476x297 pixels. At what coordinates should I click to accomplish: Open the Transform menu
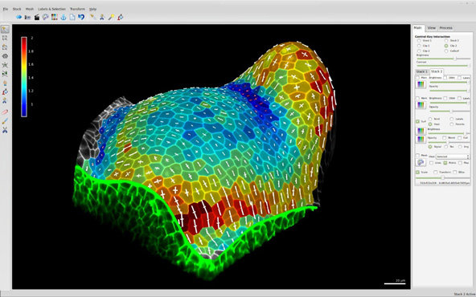(77, 9)
